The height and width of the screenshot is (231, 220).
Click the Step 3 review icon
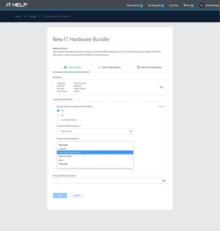(x=138, y=67)
